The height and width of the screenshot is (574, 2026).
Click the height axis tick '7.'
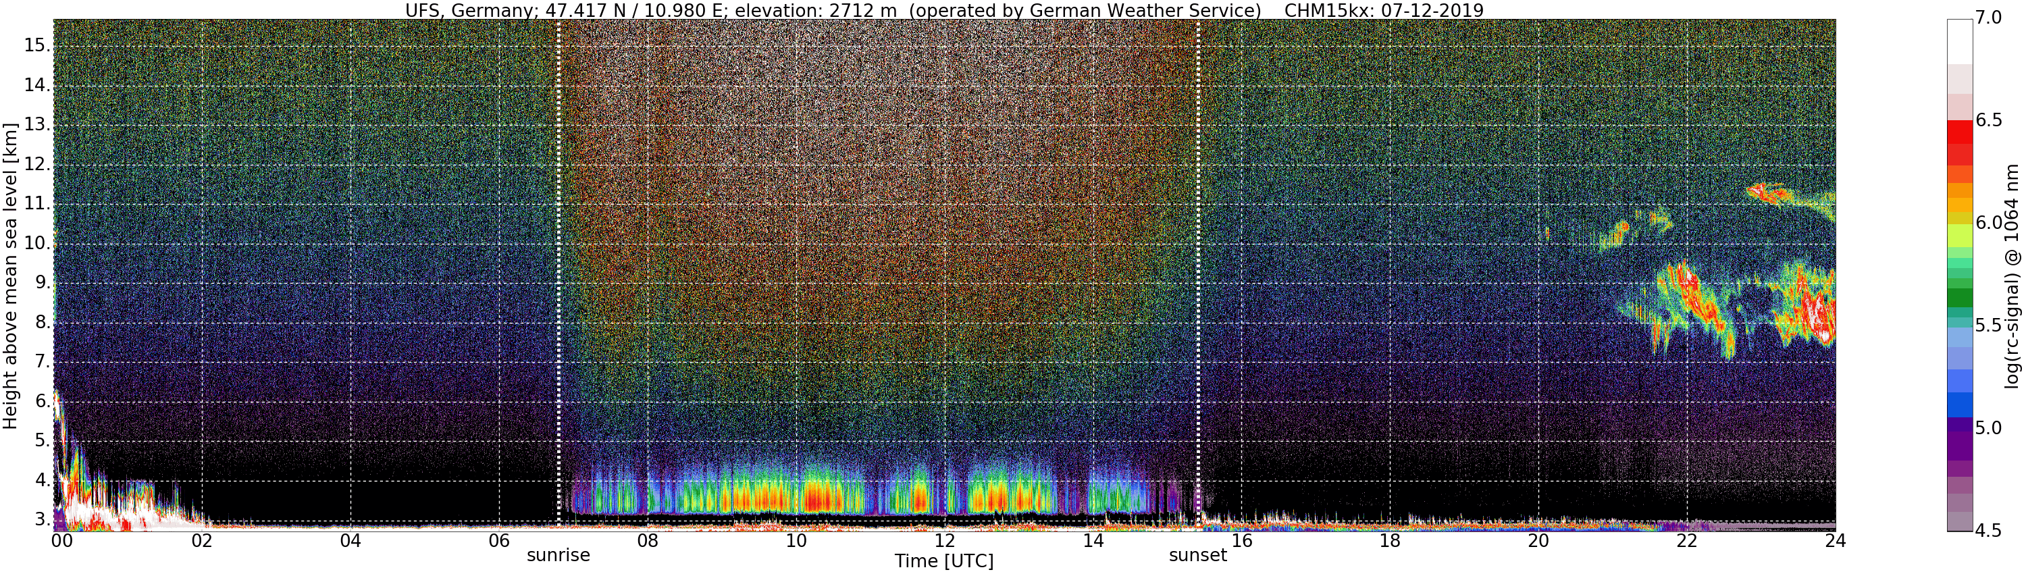coord(43,362)
